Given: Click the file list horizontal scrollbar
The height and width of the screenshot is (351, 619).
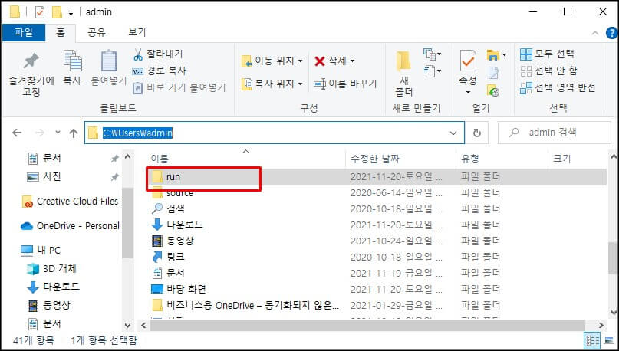Looking at the screenshot, I should coord(367,326).
